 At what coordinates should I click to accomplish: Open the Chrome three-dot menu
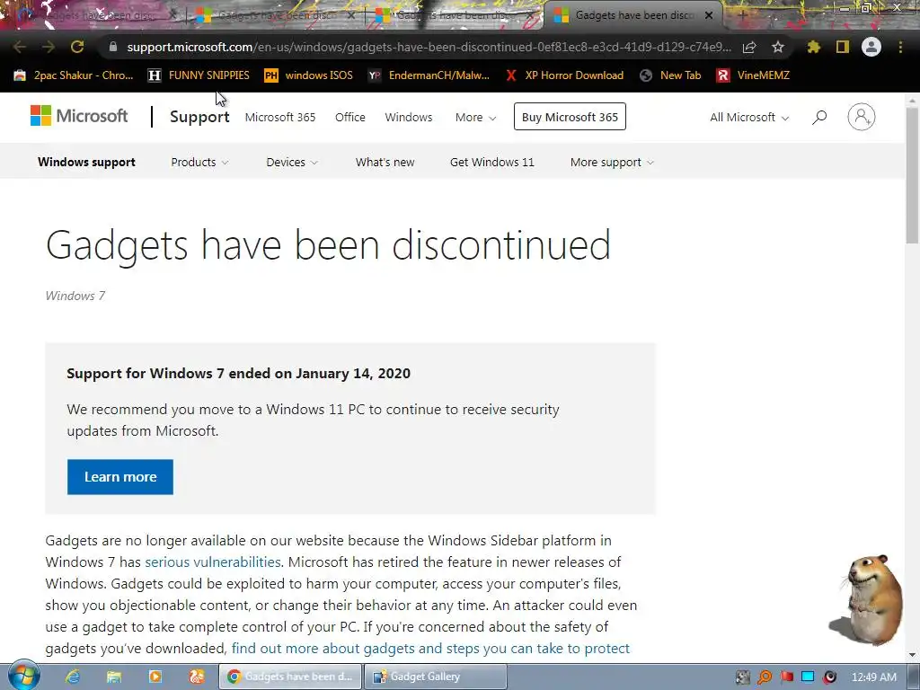point(900,47)
